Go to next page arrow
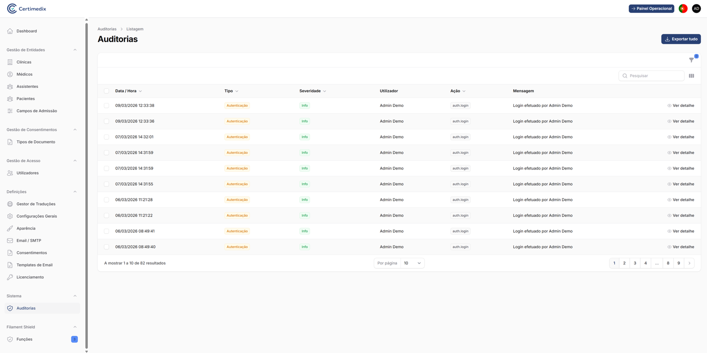 point(689,263)
